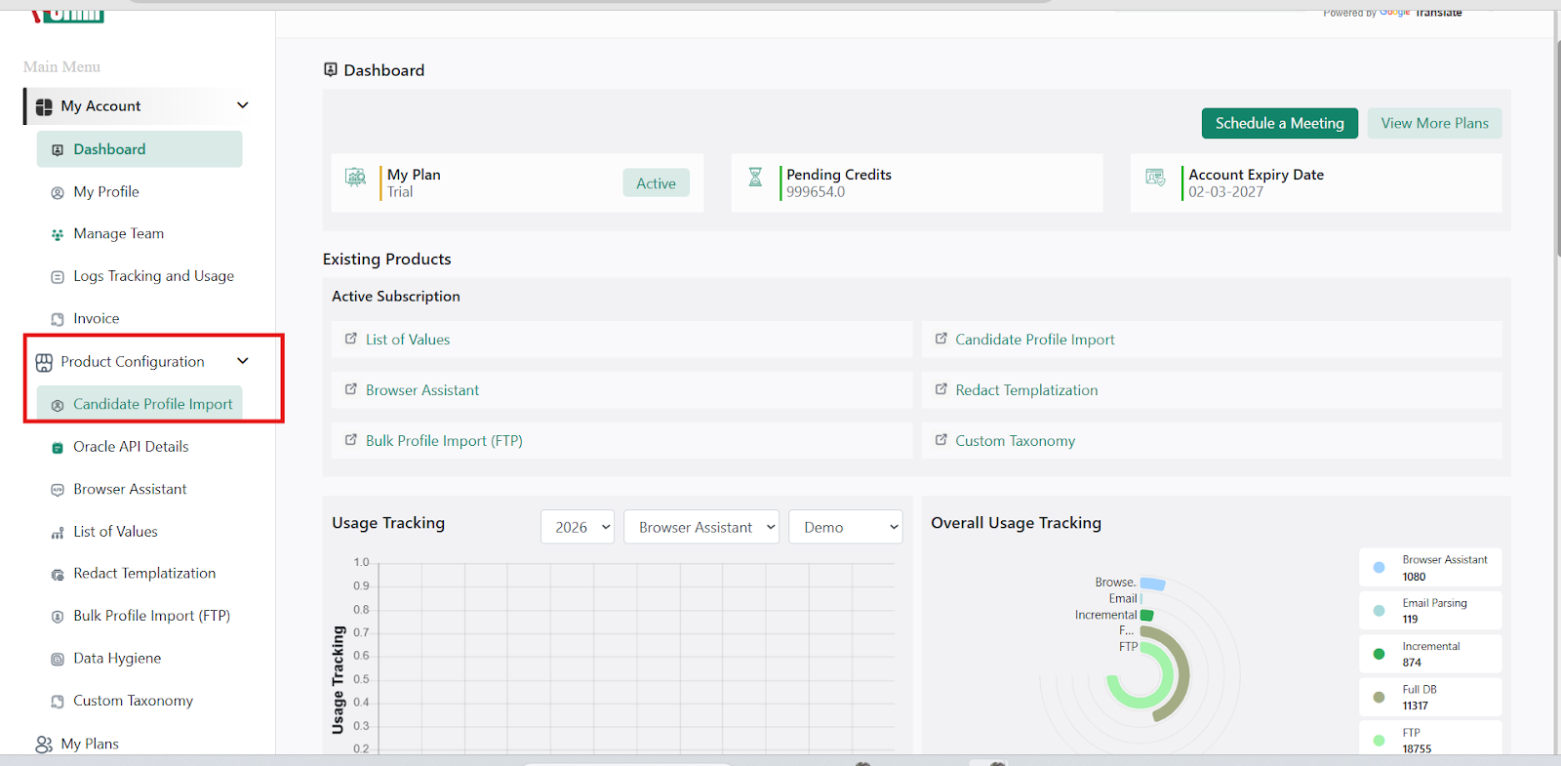
Task: Toggle the Full DB legend item
Action: click(1429, 697)
